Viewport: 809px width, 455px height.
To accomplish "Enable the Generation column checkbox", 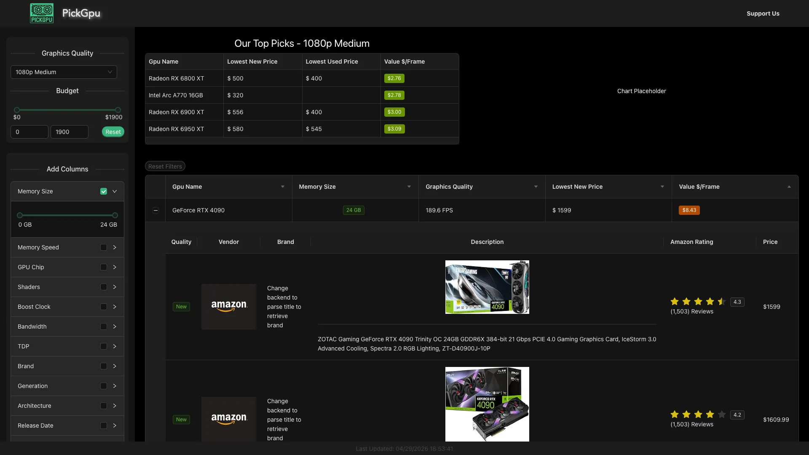I will (x=104, y=386).
